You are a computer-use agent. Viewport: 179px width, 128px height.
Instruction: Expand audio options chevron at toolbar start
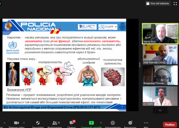(x=4, y=123)
